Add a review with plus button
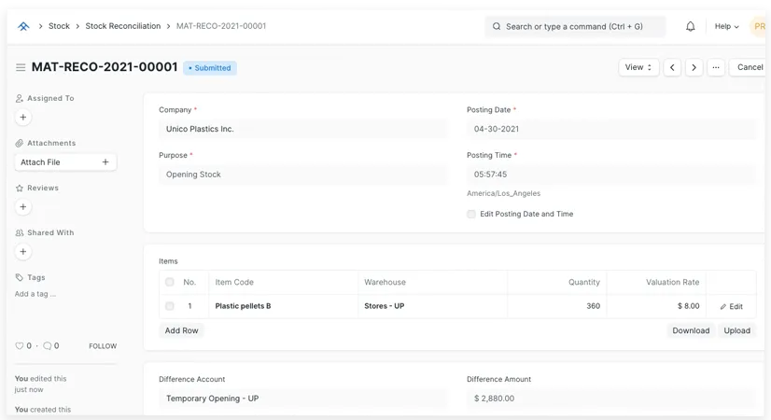The image size is (771, 420). pyautogui.click(x=23, y=207)
